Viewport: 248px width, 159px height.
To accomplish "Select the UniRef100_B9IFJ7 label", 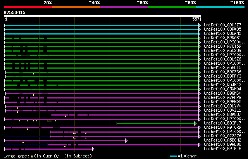I will (x=222, y=123).
